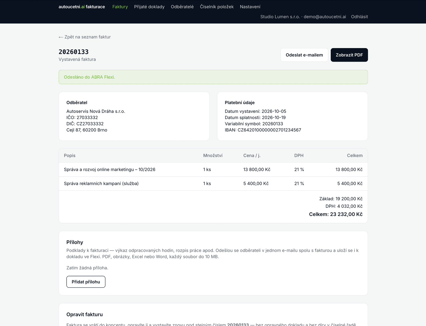Select the address Cejl 87, 60200 Brno
This screenshot has height=326, width=426.
(x=87, y=130)
